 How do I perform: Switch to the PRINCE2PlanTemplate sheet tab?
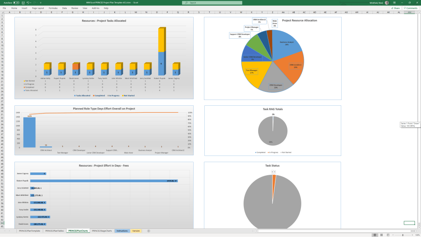[30, 231]
